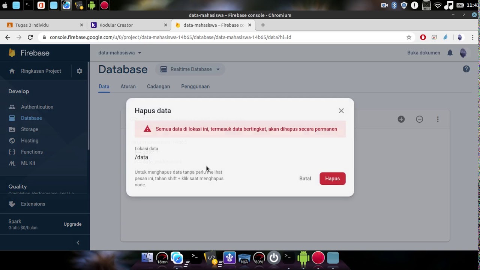This screenshot has width=480, height=270.
Task: Open a new browser tab
Action: (263, 25)
